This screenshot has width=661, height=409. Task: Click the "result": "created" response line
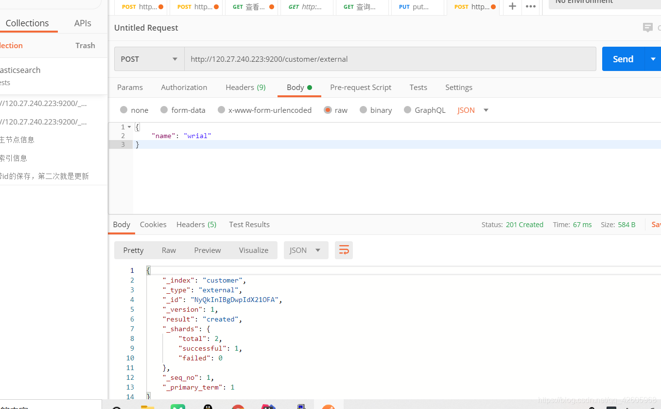(202, 319)
